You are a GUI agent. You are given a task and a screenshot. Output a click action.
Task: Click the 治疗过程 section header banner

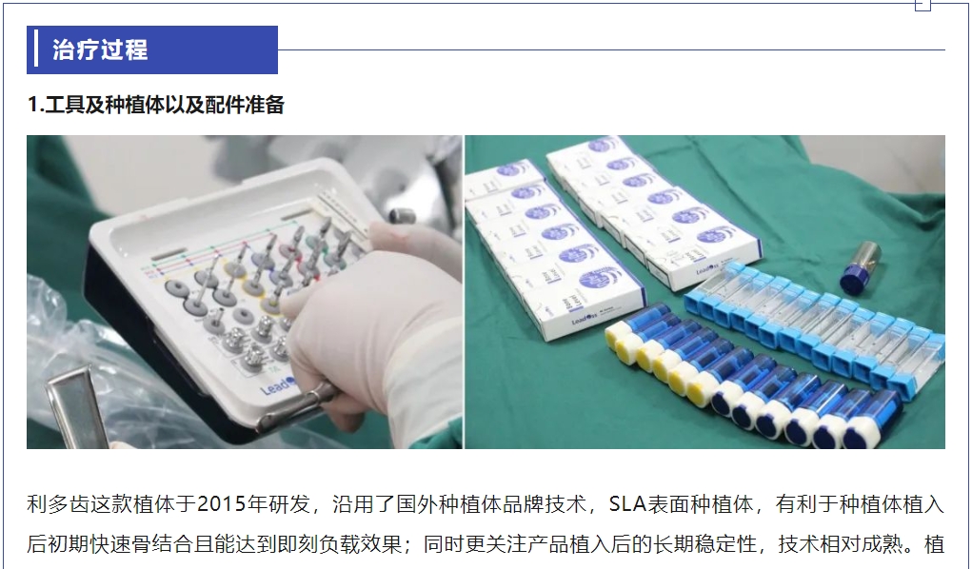tap(152, 49)
